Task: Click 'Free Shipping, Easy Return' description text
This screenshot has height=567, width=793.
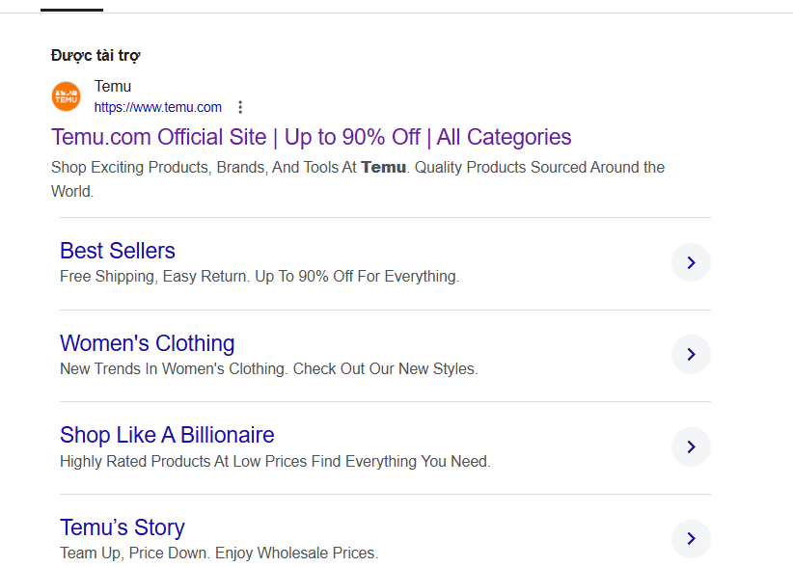Action: [259, 277]
